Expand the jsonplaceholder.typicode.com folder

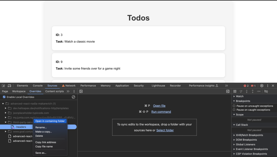point(6,113)
